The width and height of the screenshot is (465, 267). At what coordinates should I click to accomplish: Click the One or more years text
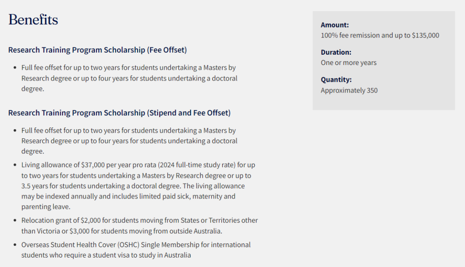pyautogui.click(x=348, y=62)
